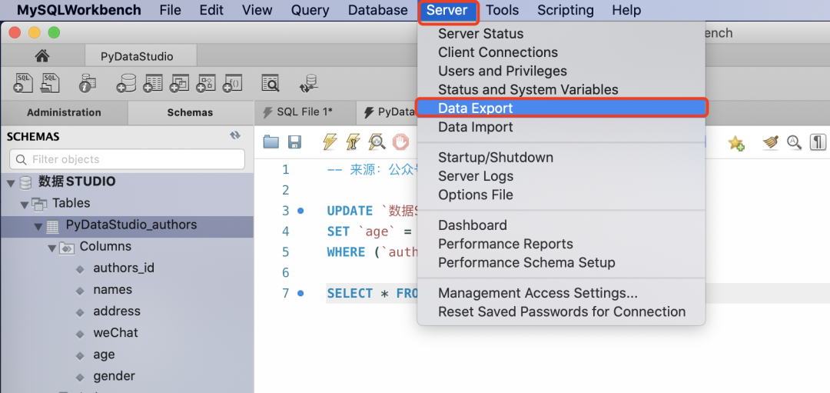Create a new SQL query tab
Screen dimensions: 830x393
(x=23, y=82)
